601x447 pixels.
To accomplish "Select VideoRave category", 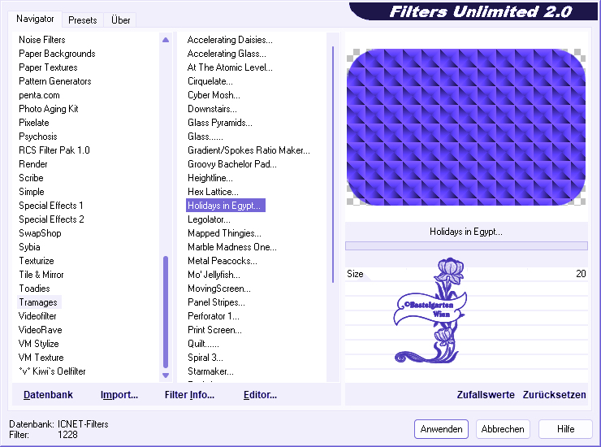I will click(41, 330).
